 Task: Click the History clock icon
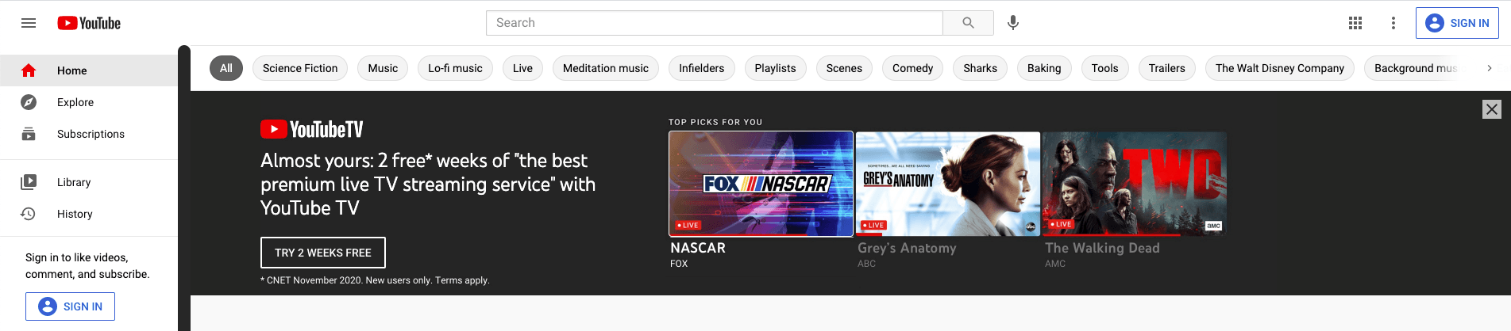(x=29, y=214)
